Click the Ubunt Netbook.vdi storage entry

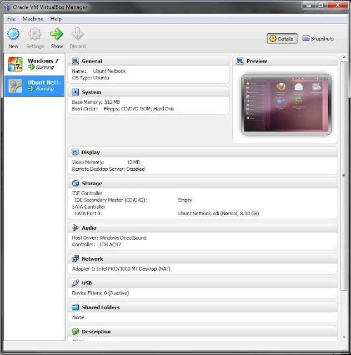pyautogui.click(x=218, y=213)
